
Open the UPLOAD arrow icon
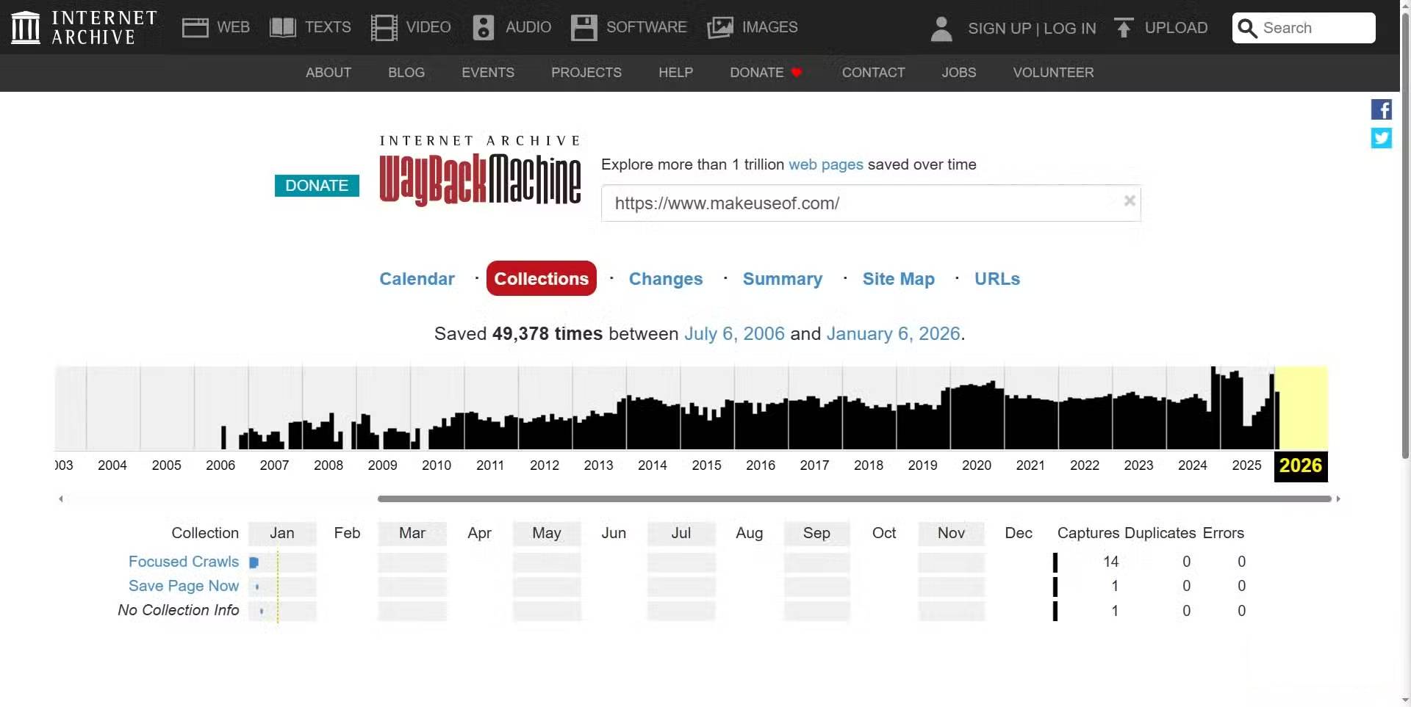1124,28
